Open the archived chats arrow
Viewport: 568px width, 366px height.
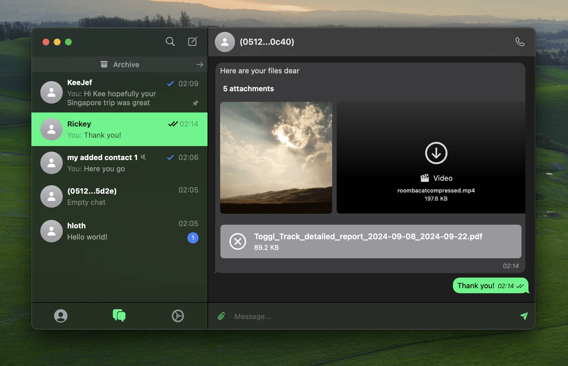(200, 64)
